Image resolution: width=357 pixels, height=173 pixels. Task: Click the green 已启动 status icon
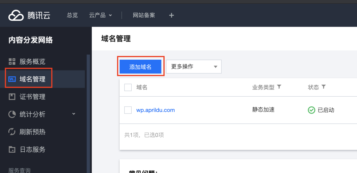[x=311, y=110]
